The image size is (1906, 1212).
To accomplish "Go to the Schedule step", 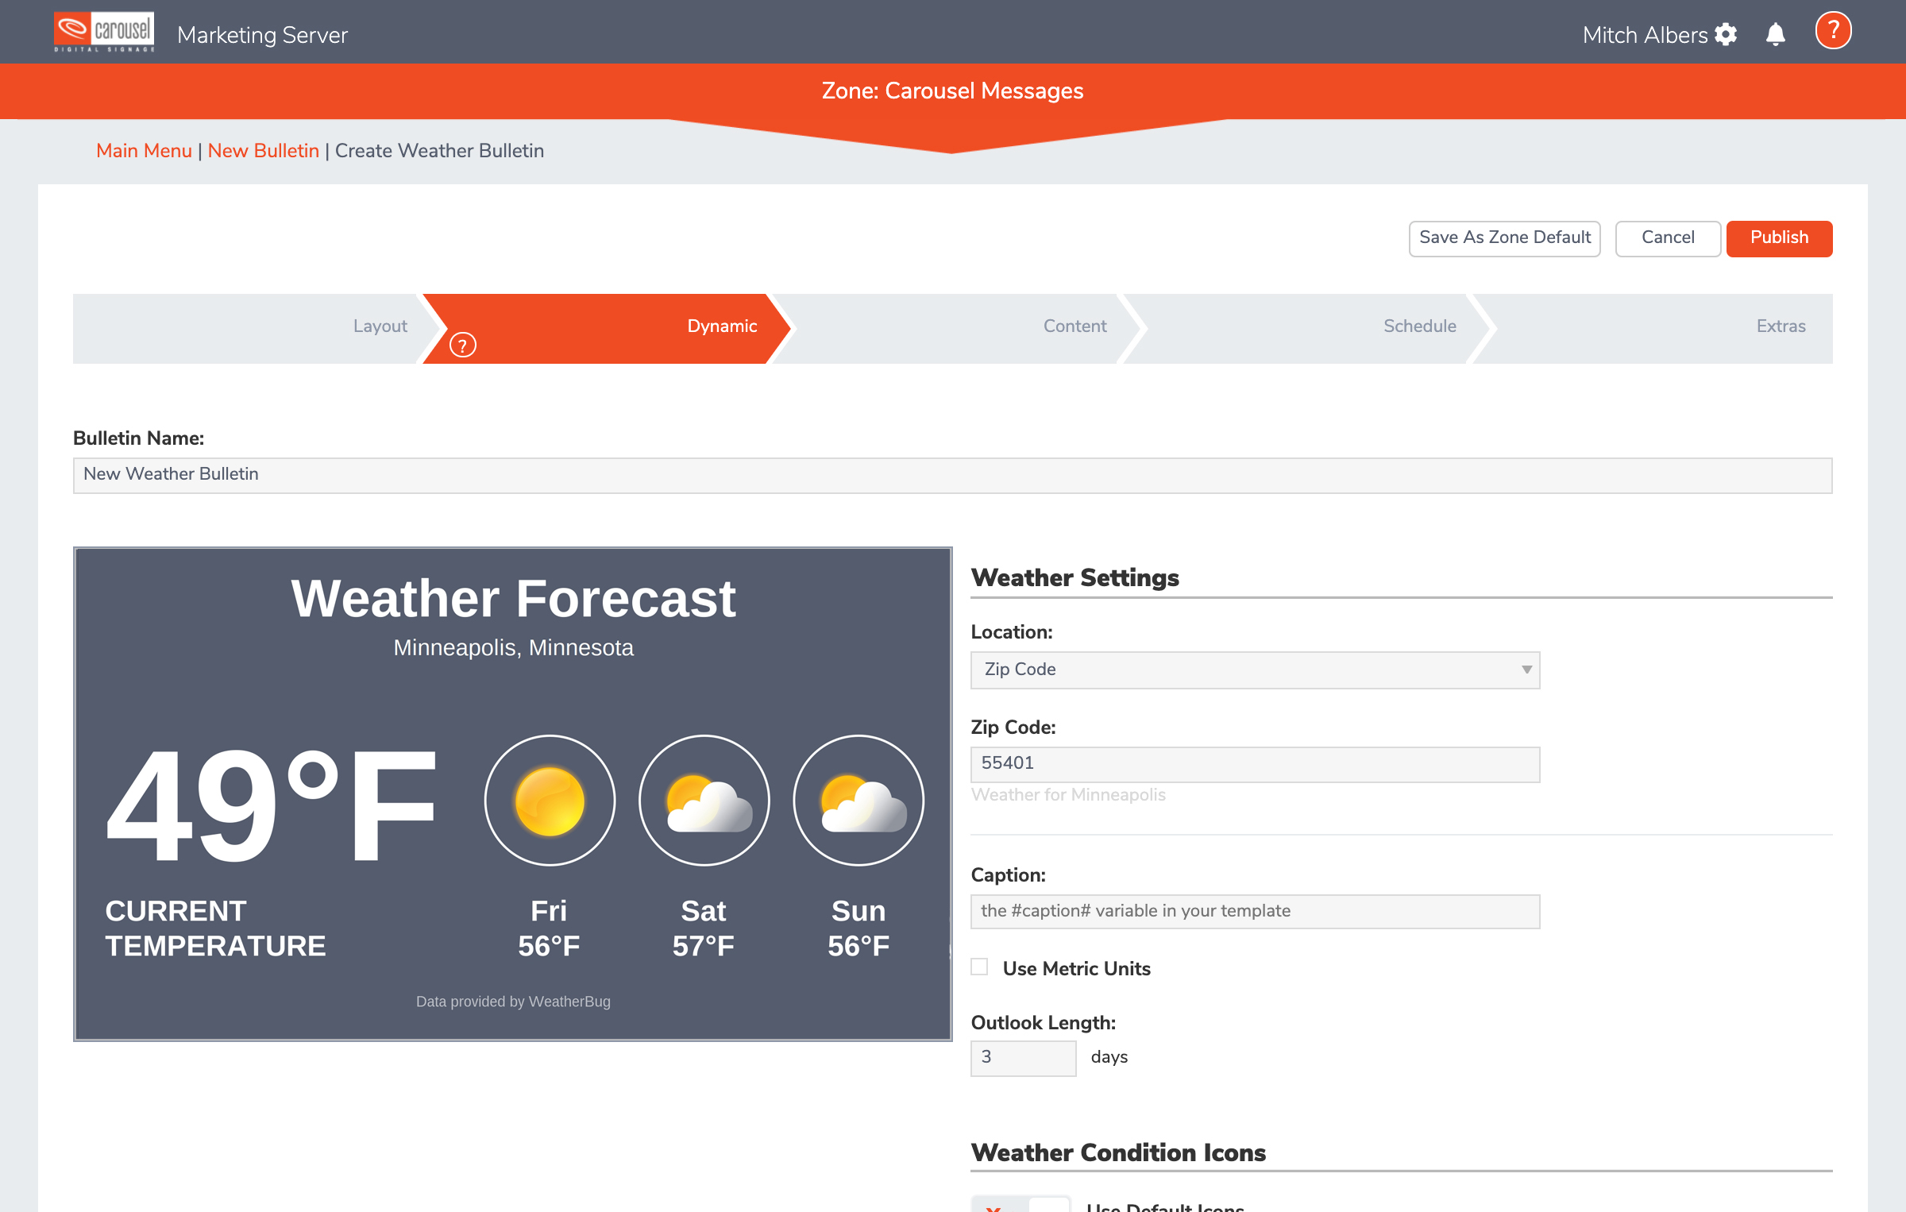I will tap(1419, 326).
